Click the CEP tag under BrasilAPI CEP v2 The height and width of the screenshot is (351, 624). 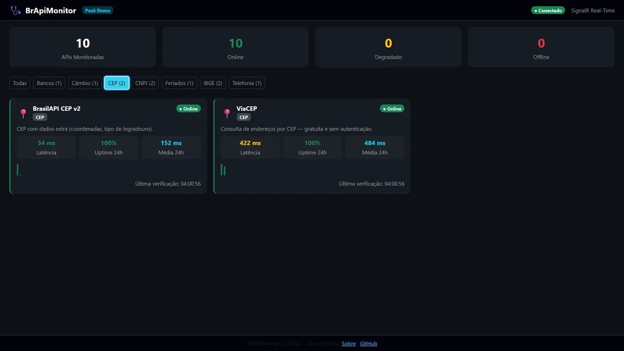[40, 118]
